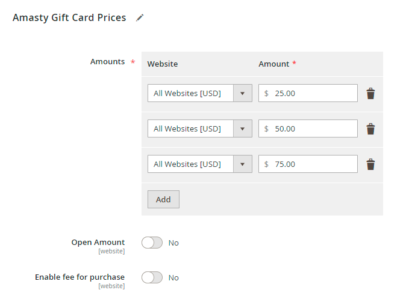Open website selector in the 75.00 row
The height and width of the screenshot is (299, 412).
(x=199, y=165)
